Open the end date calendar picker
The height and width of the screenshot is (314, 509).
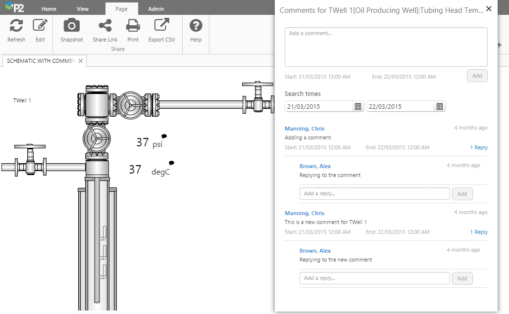(439, 106)
